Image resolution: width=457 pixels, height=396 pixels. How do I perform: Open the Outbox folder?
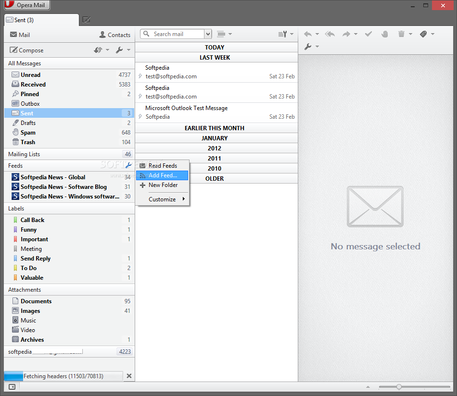tap(69, 104)
